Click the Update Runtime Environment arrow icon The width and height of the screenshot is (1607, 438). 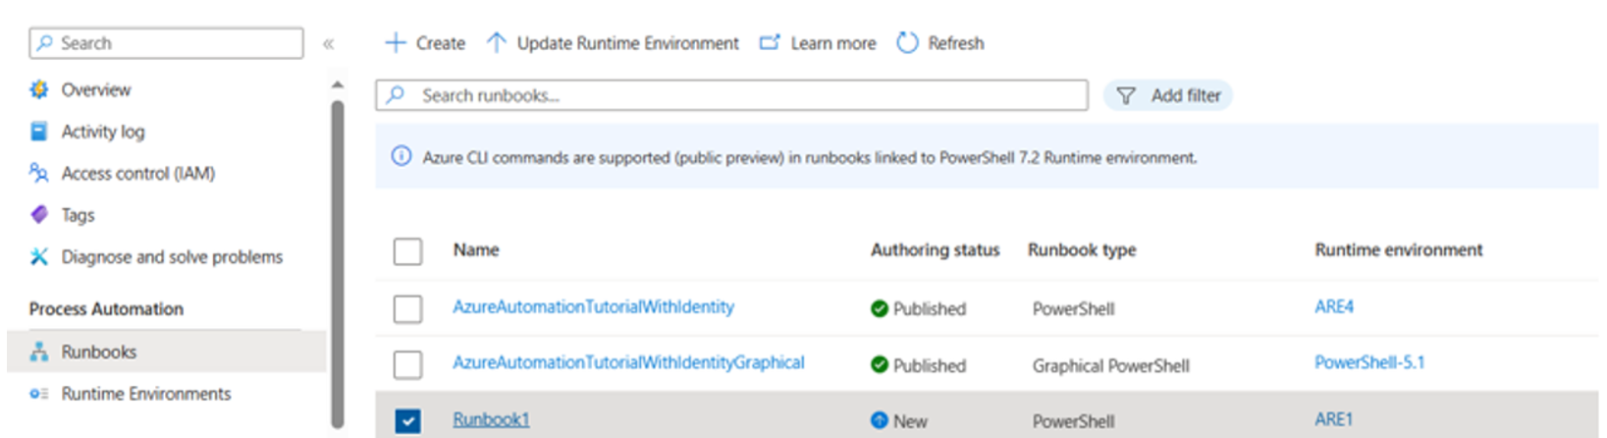point(497,43)
